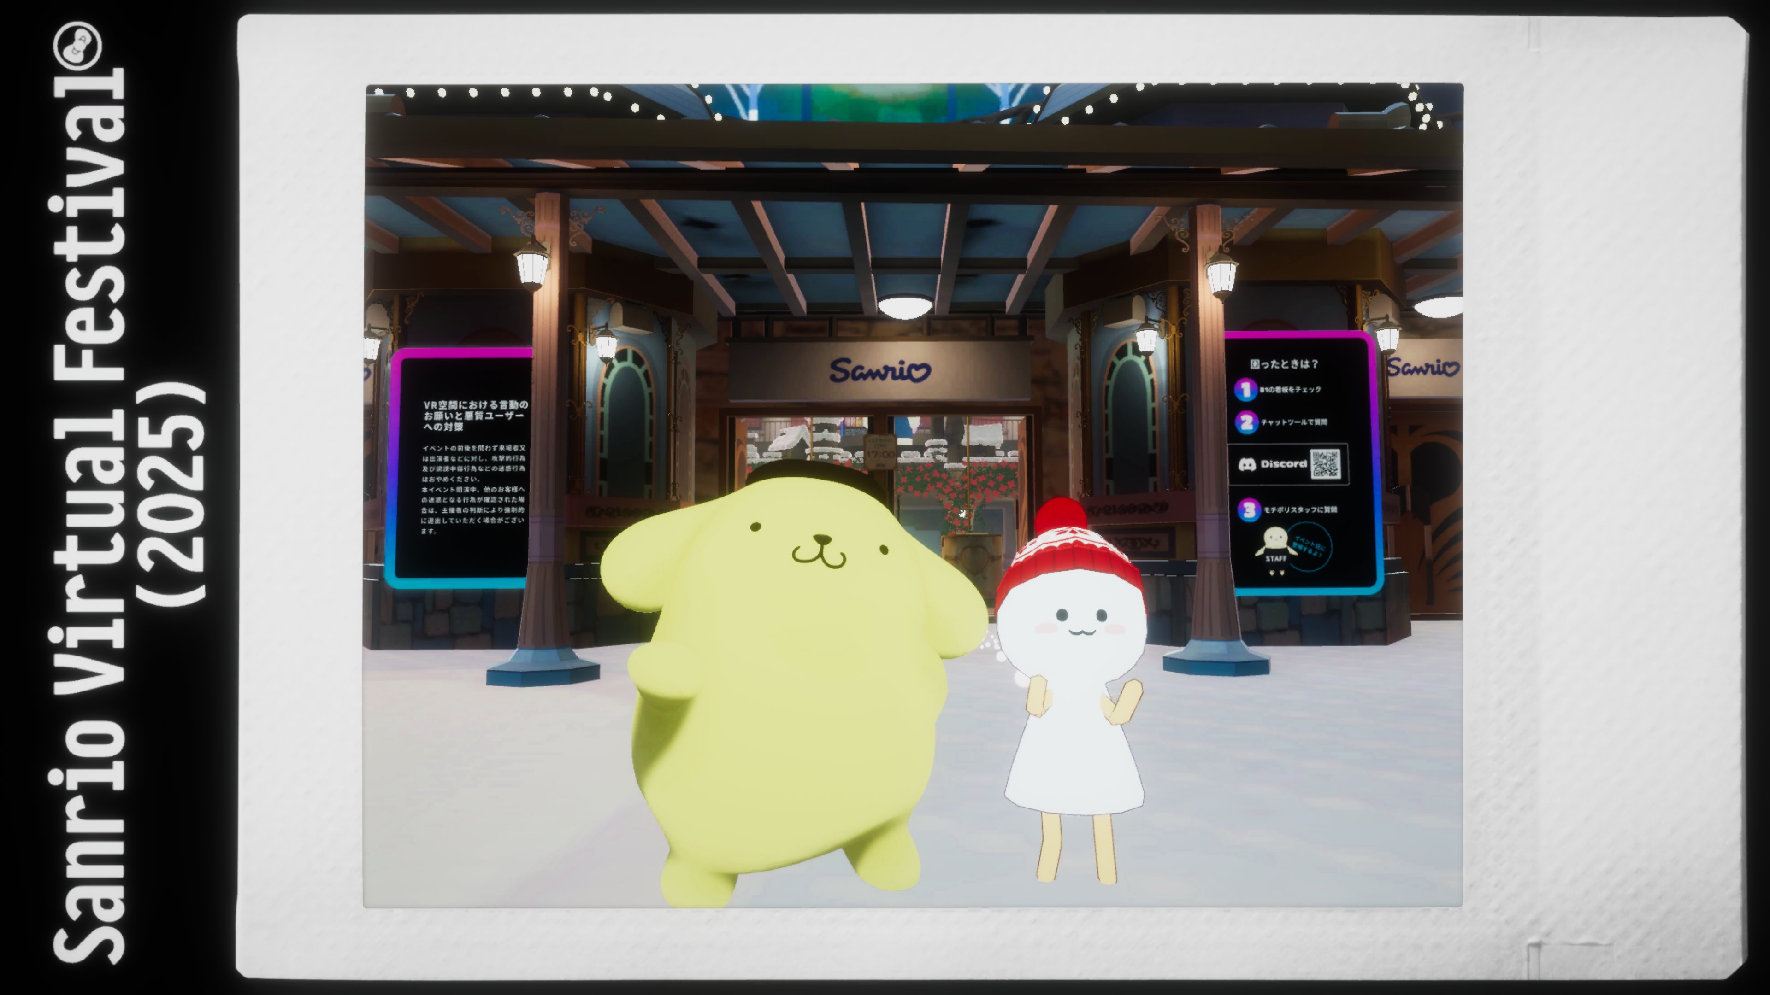Click the round ceiling light above the entrance
The image size is (1770, 995).
(x=905, y=306)
